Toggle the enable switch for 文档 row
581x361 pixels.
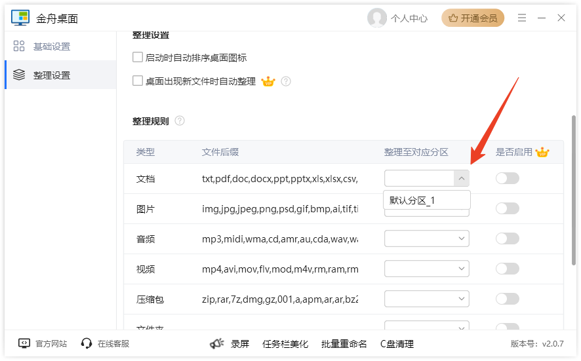click(508, 178)
